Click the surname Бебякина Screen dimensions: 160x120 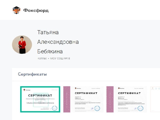tap(50, 51)
